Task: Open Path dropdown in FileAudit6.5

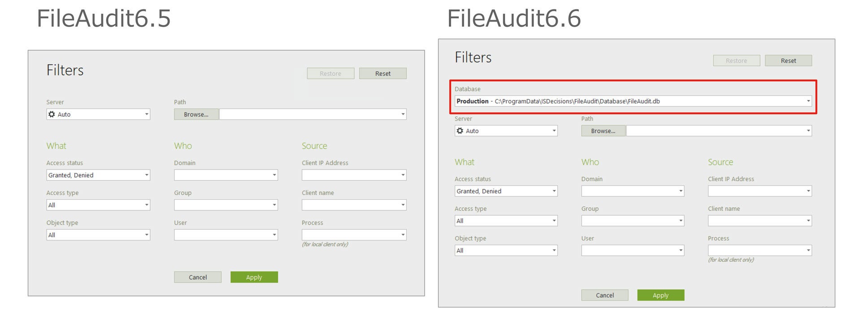Action: [x=313, y=114]
